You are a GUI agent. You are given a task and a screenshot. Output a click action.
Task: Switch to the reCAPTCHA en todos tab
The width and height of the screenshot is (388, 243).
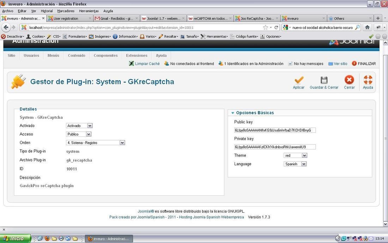pos(210,18)
